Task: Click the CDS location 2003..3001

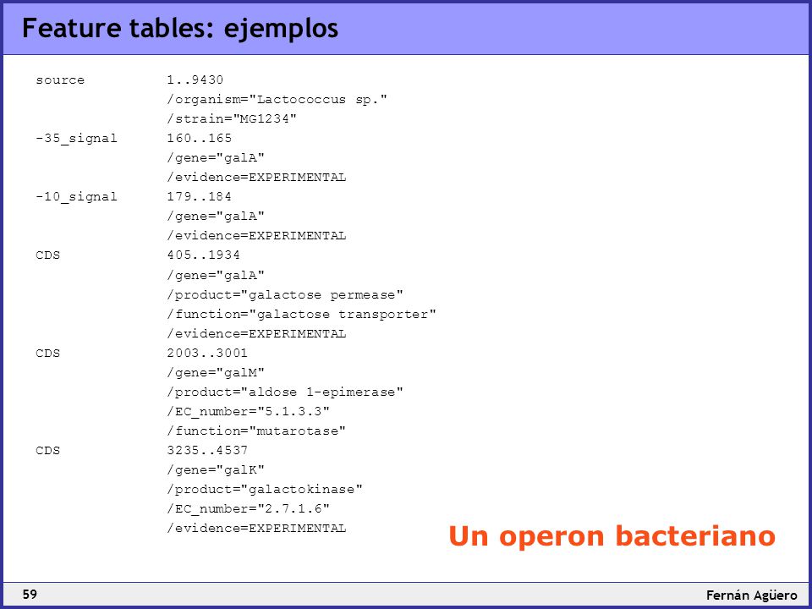Action: click(x=207, y=354)
